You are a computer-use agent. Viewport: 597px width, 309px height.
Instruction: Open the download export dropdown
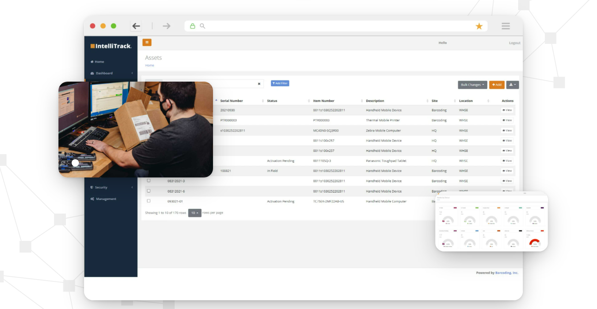tap(513, 85)
